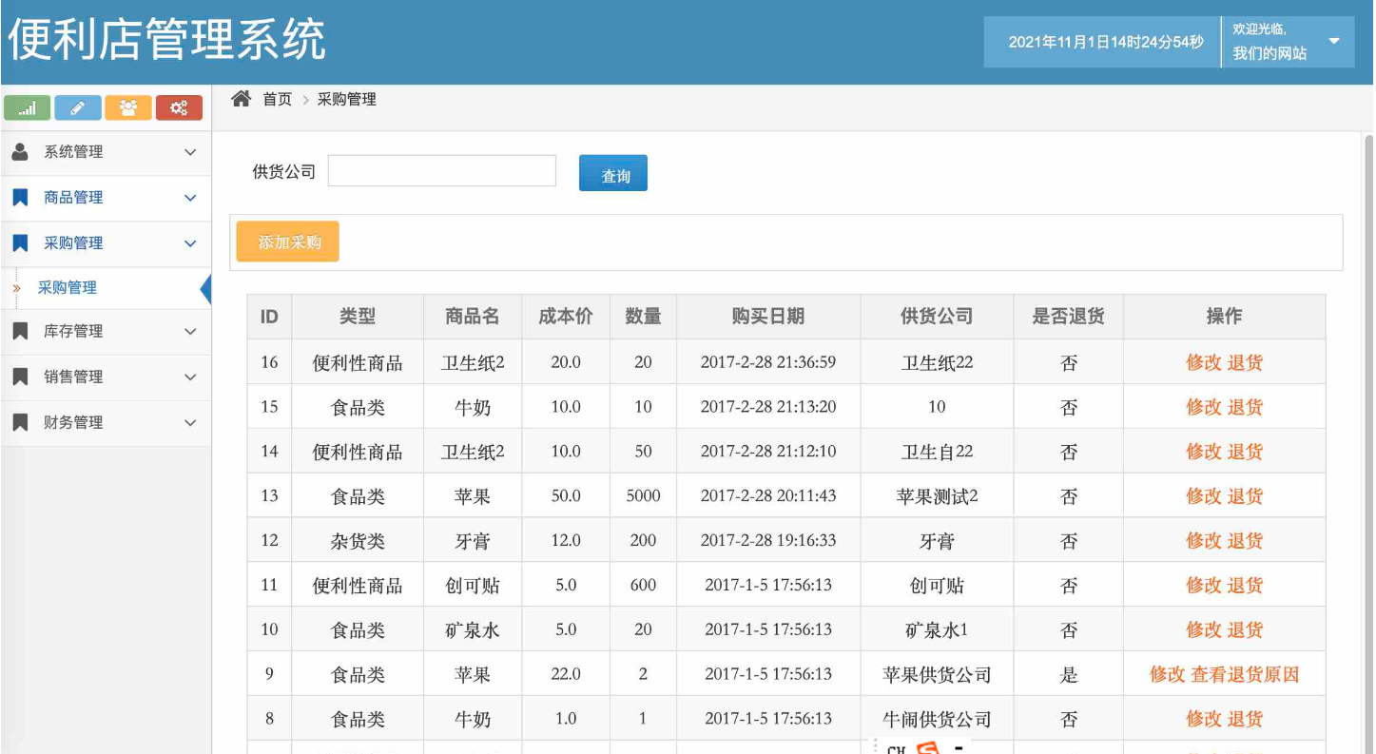Click 修改 for purchase ID 8

pyautogui.click(x=1203, y=719)
